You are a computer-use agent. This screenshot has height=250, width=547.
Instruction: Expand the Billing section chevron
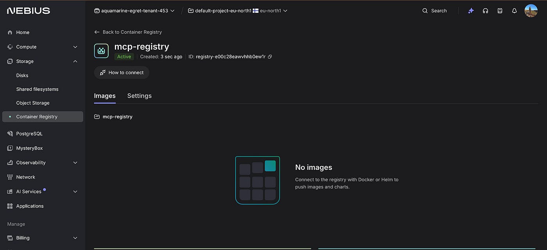pyautogui.click(x=75, y=238)
